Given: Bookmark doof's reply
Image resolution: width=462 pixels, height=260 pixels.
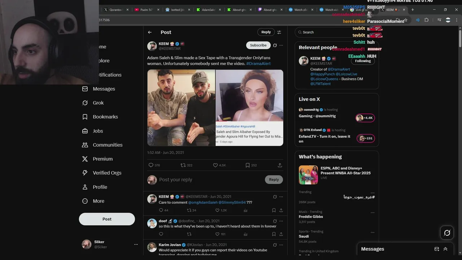Looking at the screenshot, I should coord(274,234).
